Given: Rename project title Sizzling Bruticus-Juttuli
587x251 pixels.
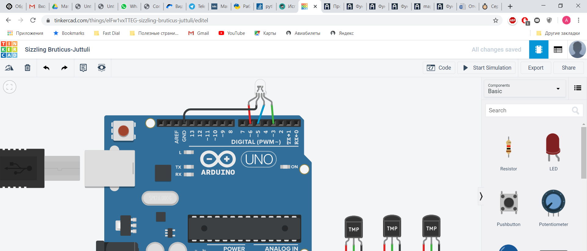Looking at the screenshot, I should pyautogui.click(x=57, y=49).
